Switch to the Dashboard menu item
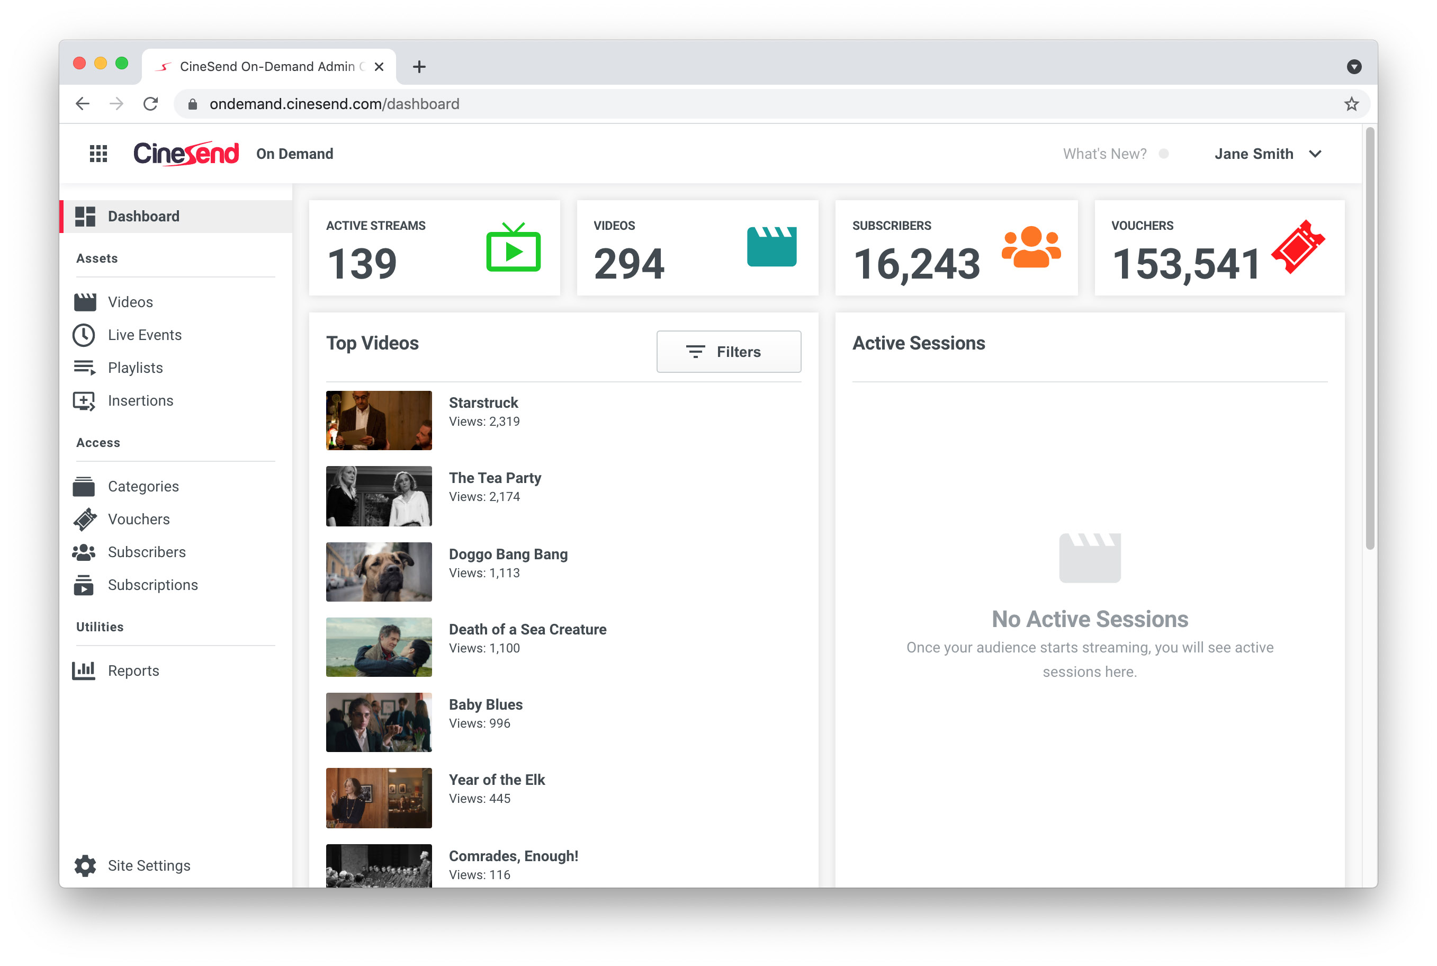The width and height of the screenshot is (1437, 966). click(143, 216)
